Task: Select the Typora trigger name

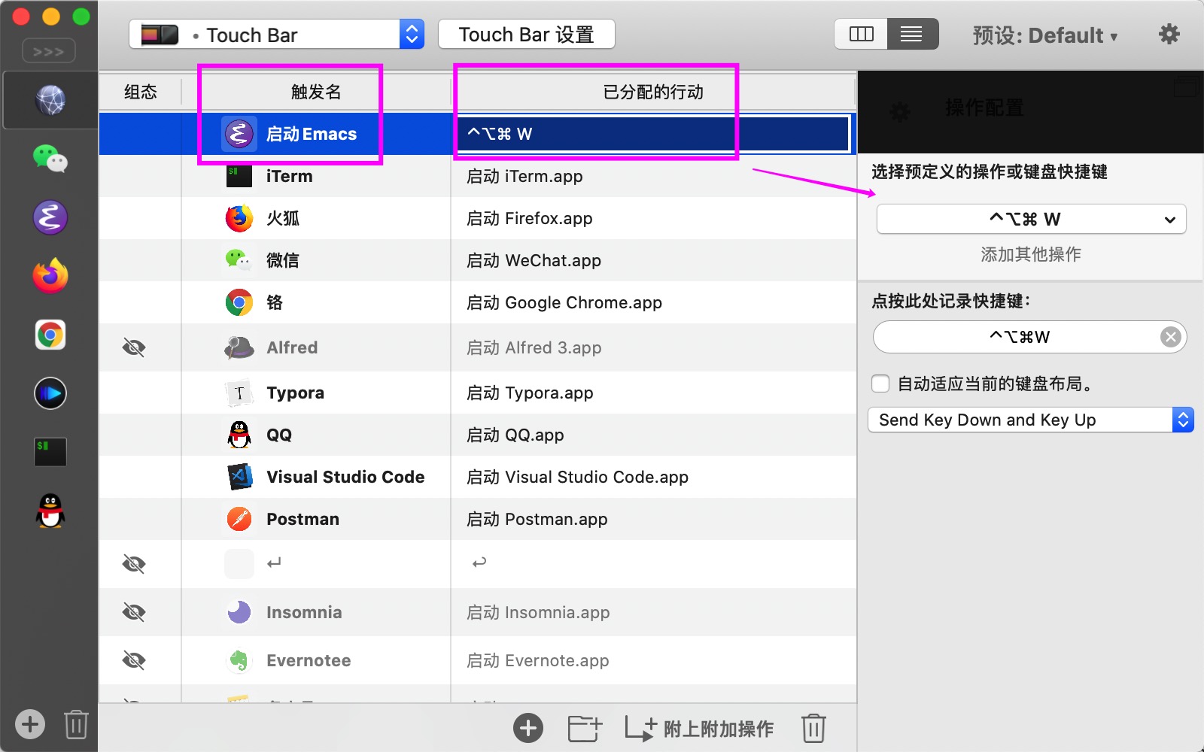Action: coord(295,393)
